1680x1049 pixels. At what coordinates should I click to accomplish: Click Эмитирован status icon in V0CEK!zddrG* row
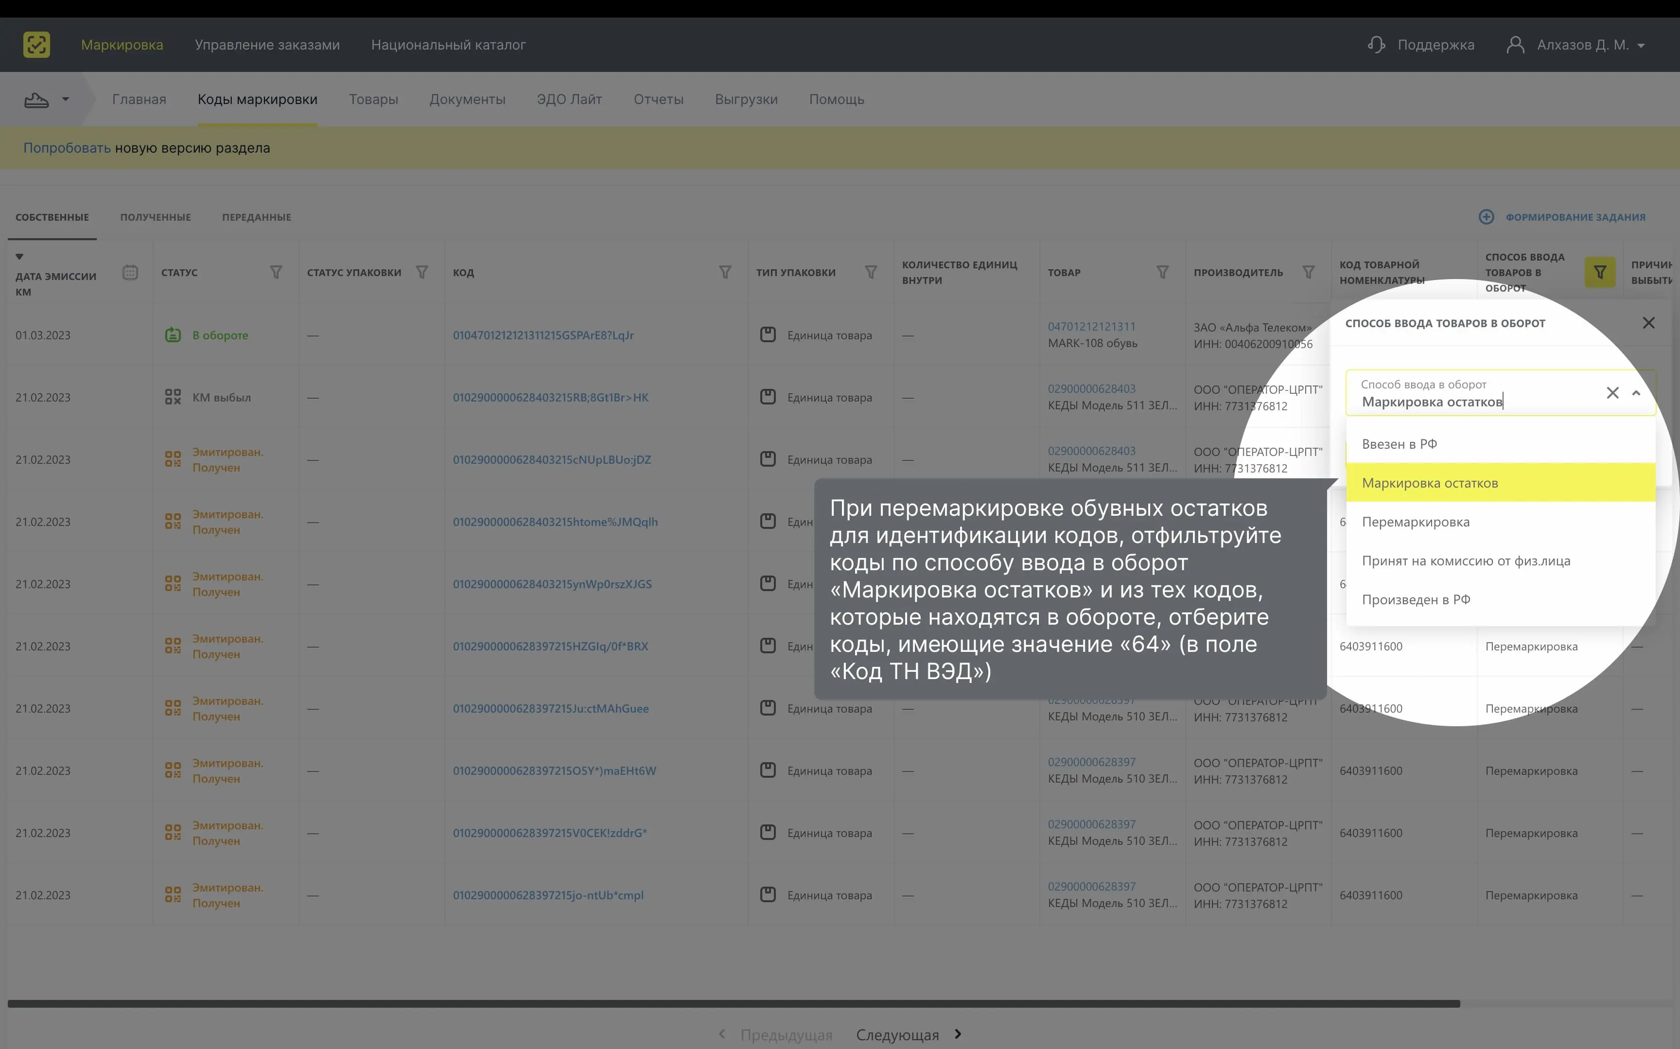173,833
